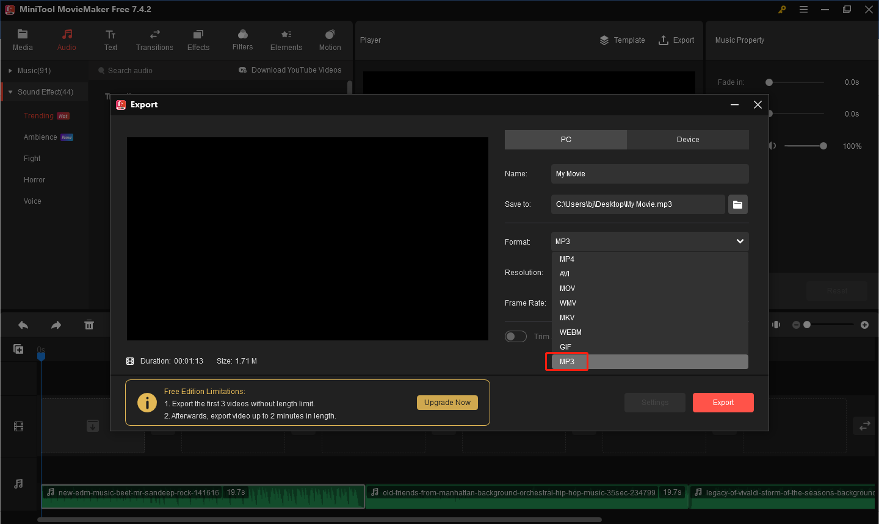Minimize the Export dialog

(735, 105)
